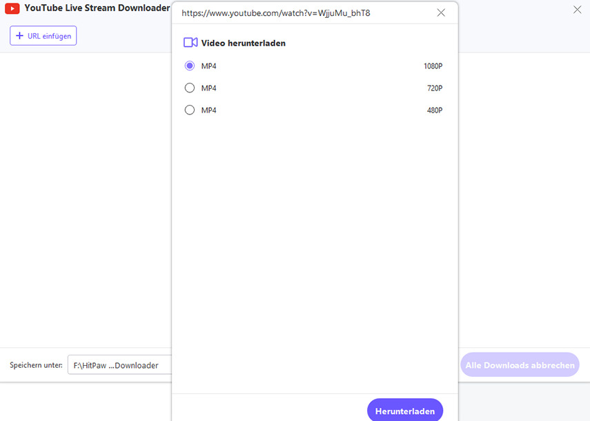The image size is (590, 421).
Task: Click the 1080P resolution label
Action: (x=433, y=66)
